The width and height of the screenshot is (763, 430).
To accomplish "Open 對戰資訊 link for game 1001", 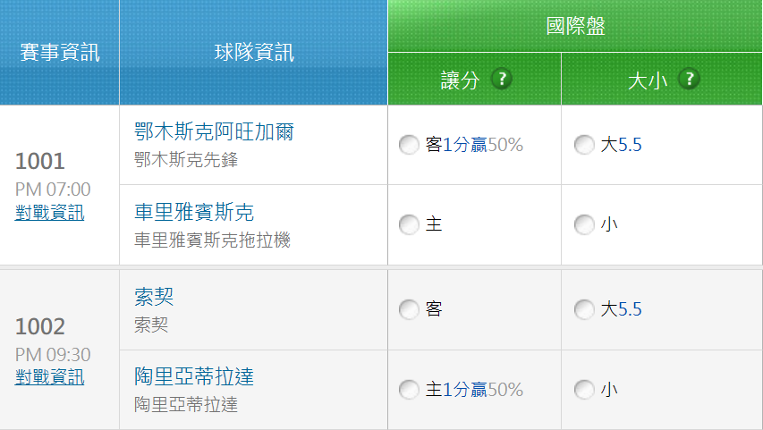I will [50, 213].
